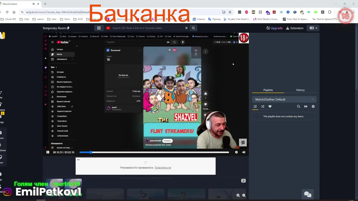
Task: Switch to the Playlists tab
Action: (268, 90)
